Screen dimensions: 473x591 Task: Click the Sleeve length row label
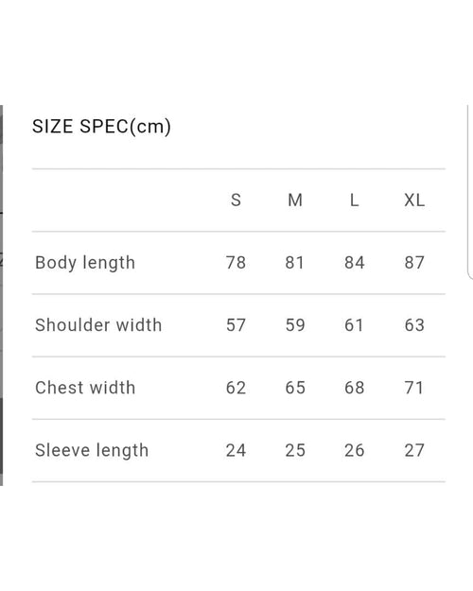click(x=92, y=450)
